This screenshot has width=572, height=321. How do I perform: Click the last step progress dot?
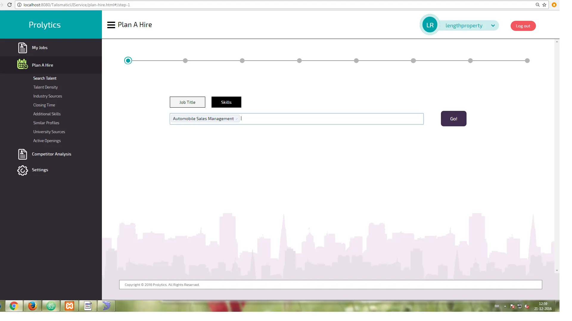coord(527,61)
